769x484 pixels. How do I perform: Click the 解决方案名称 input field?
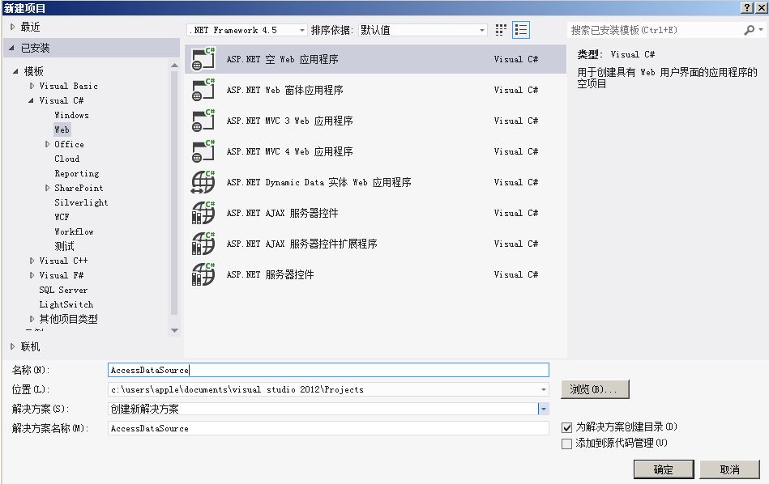[328, 428]
